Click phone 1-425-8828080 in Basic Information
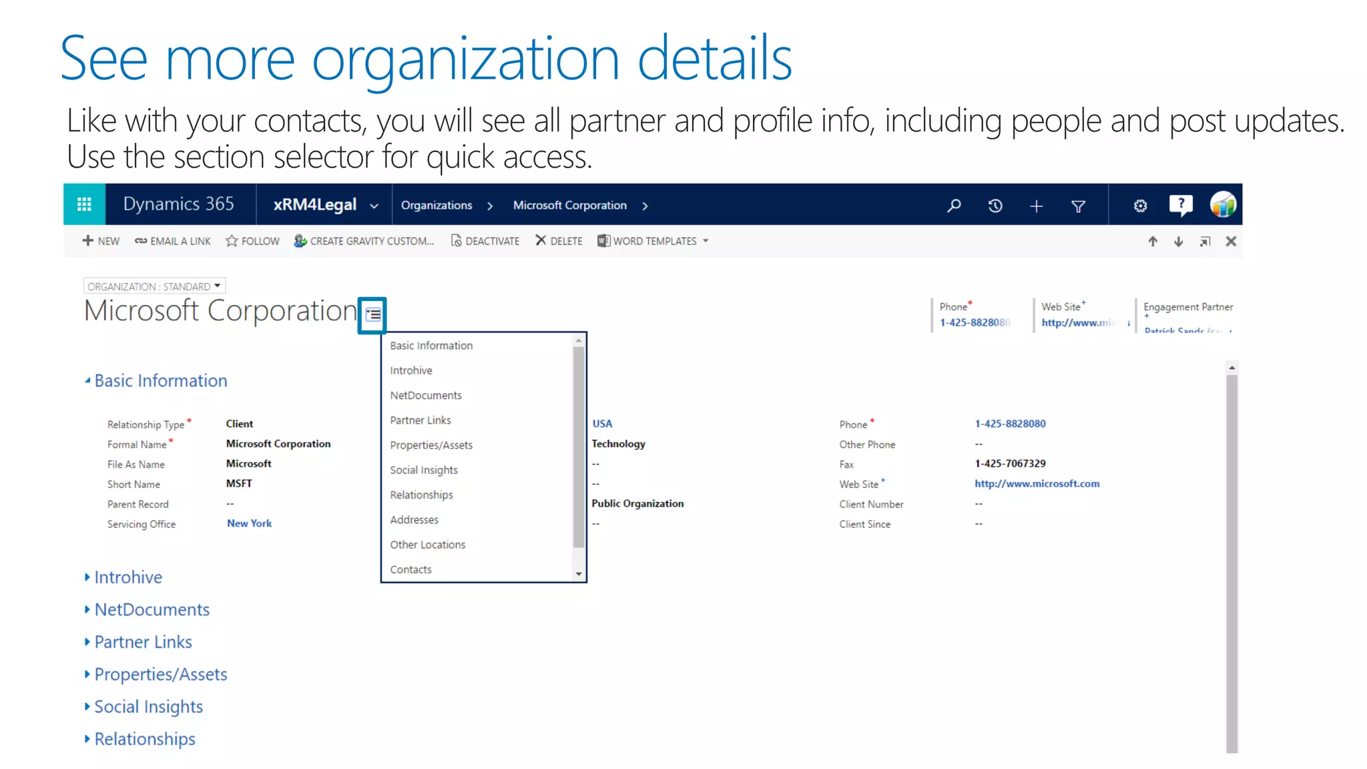1367x769 pixels. 1010,424
